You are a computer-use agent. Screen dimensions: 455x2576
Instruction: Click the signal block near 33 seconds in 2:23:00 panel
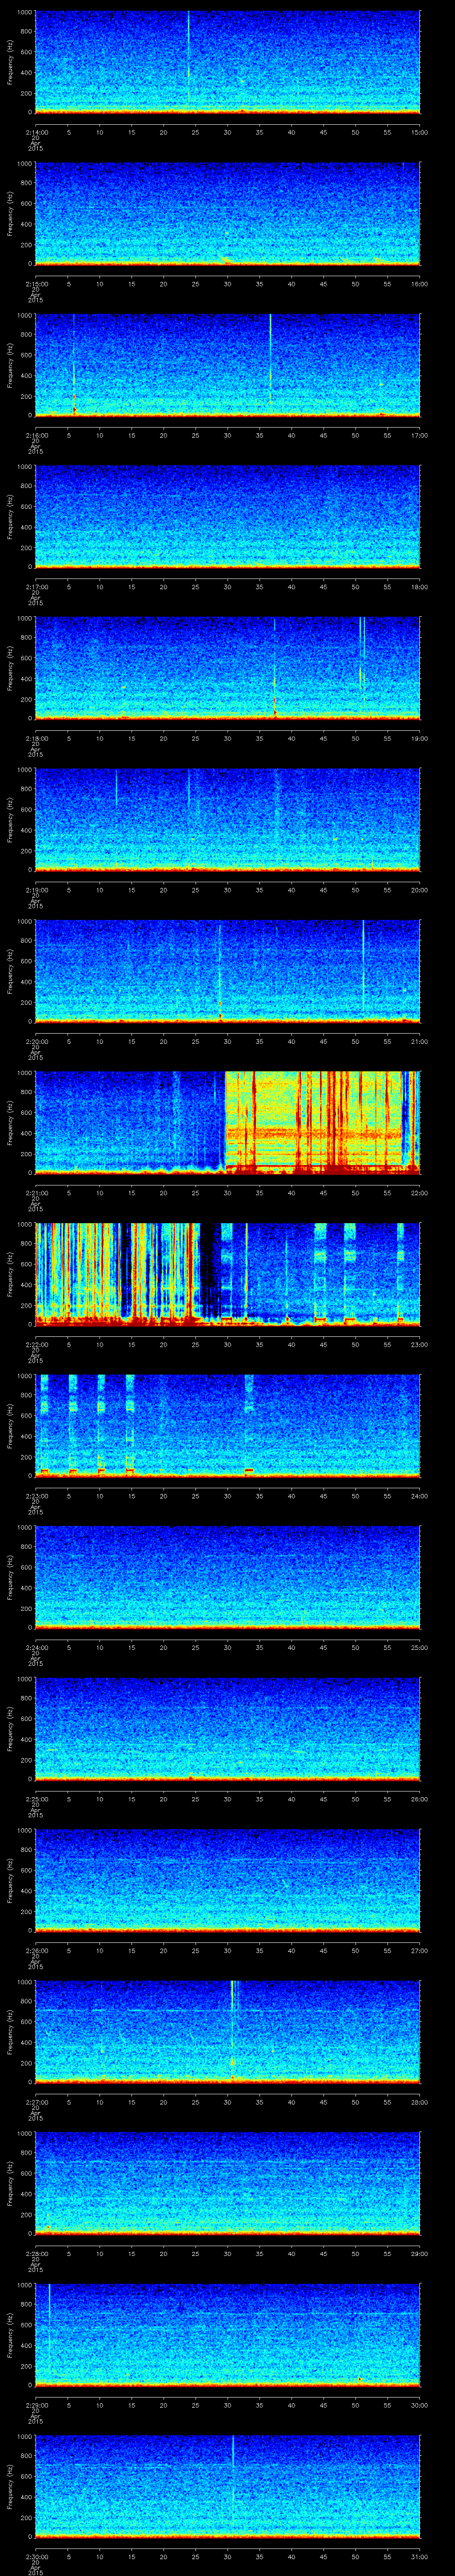click(248, 1420)
